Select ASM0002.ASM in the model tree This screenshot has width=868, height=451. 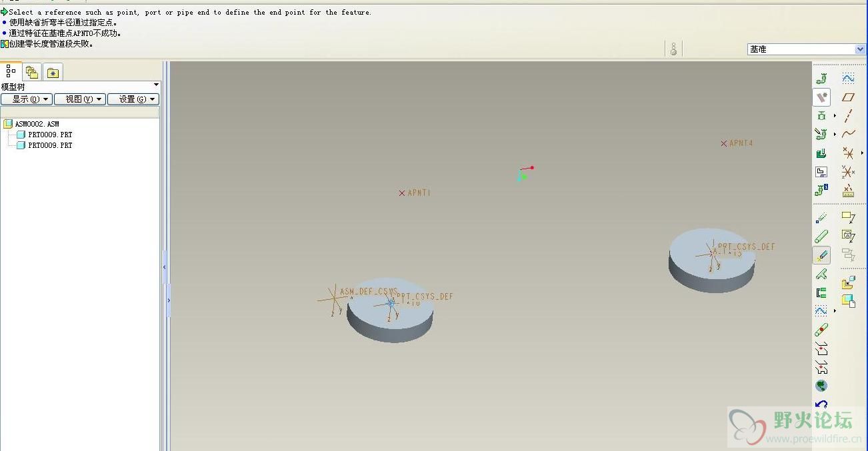coord(37,124)
